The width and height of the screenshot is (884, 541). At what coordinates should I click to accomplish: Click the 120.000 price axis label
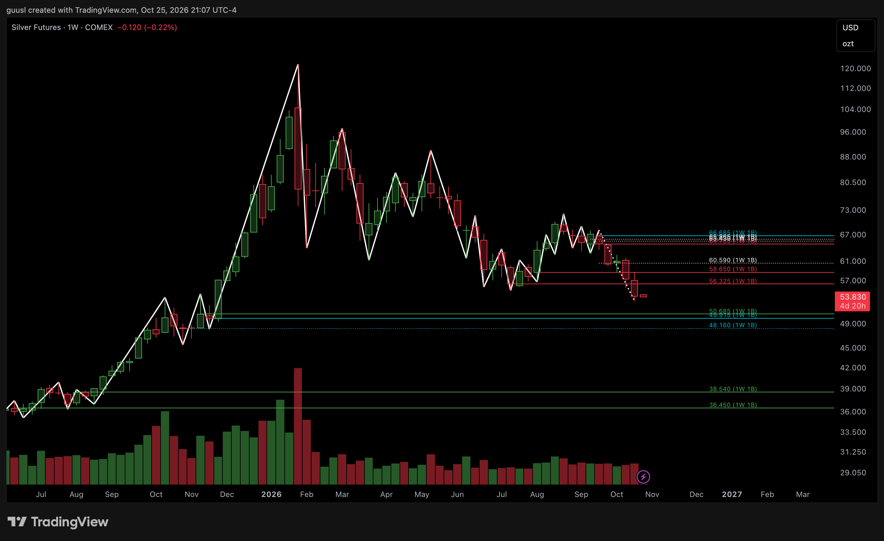(x=855, y=69)
